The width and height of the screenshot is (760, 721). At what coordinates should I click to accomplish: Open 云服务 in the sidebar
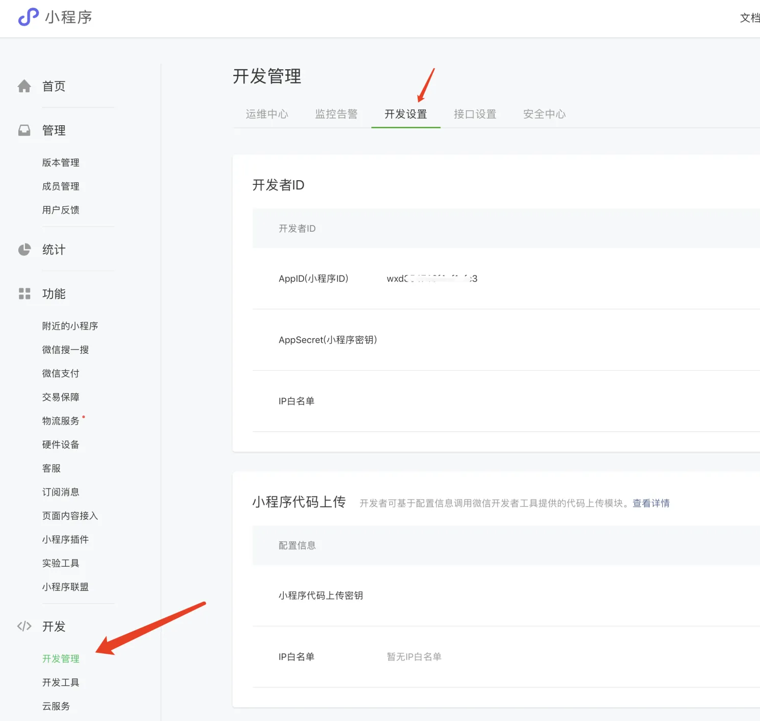click(56, 706)
